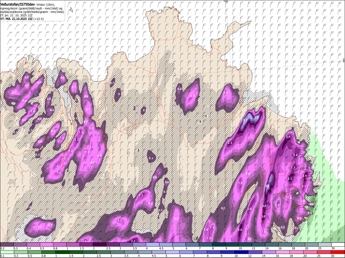
Task: Pick the crimson 25–30 swatch in lower legend
Action: [324, 252]
